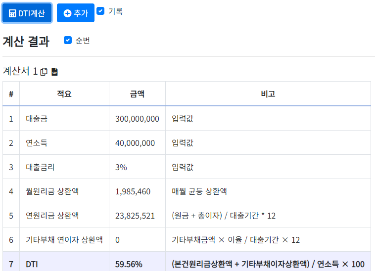Select the 59.56% DTI result
375x271 pixels.
click(129, 264)
